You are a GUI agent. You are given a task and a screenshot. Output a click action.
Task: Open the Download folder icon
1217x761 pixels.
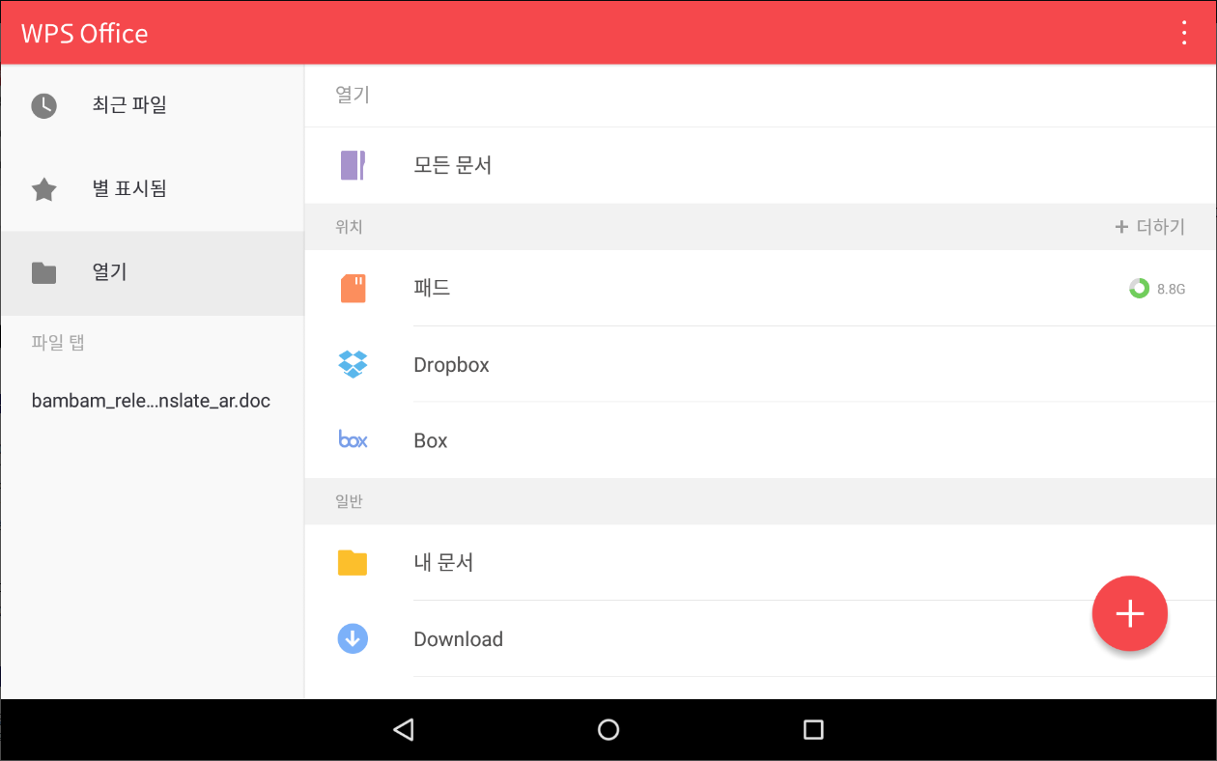point(353,638)
